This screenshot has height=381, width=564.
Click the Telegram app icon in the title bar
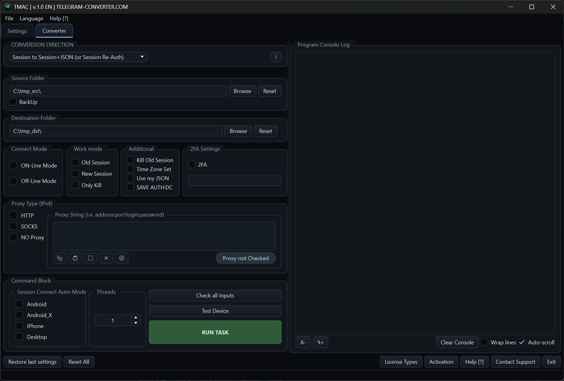pos(7,7)
